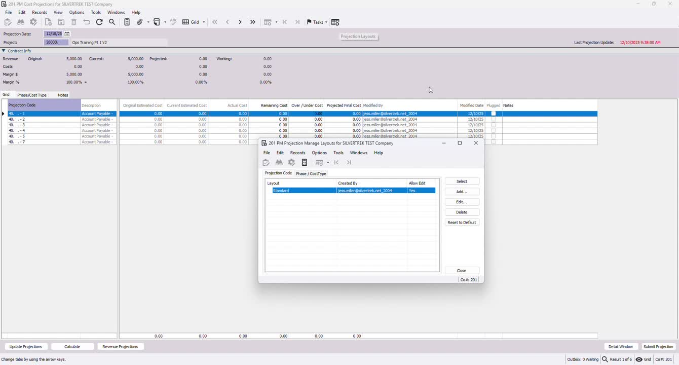The width and height of the screenshot is (679, 365).
Task: Open the Tasks dropdown
Action: [317, 22]
